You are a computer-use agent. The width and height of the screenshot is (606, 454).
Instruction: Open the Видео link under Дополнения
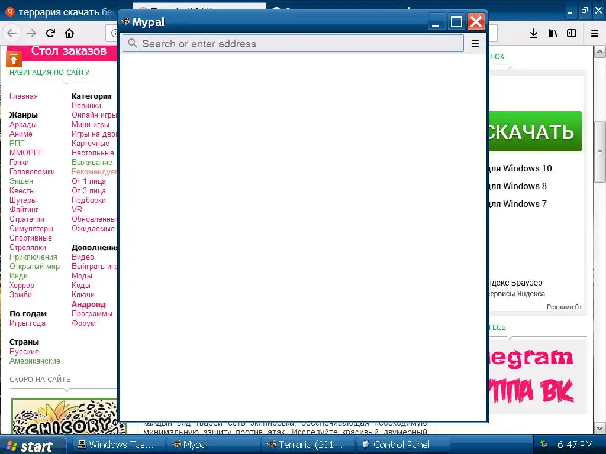click(83, 257)
